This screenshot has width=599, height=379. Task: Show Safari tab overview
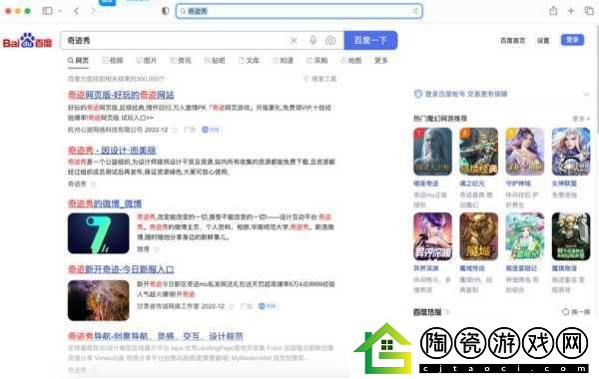589,11
